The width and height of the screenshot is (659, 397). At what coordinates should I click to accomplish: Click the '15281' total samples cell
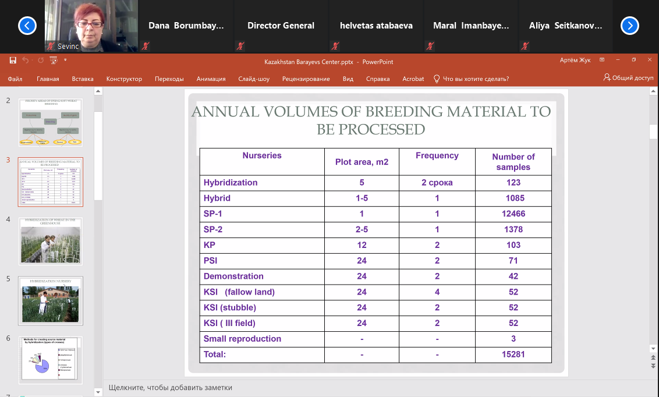[513, 355]
